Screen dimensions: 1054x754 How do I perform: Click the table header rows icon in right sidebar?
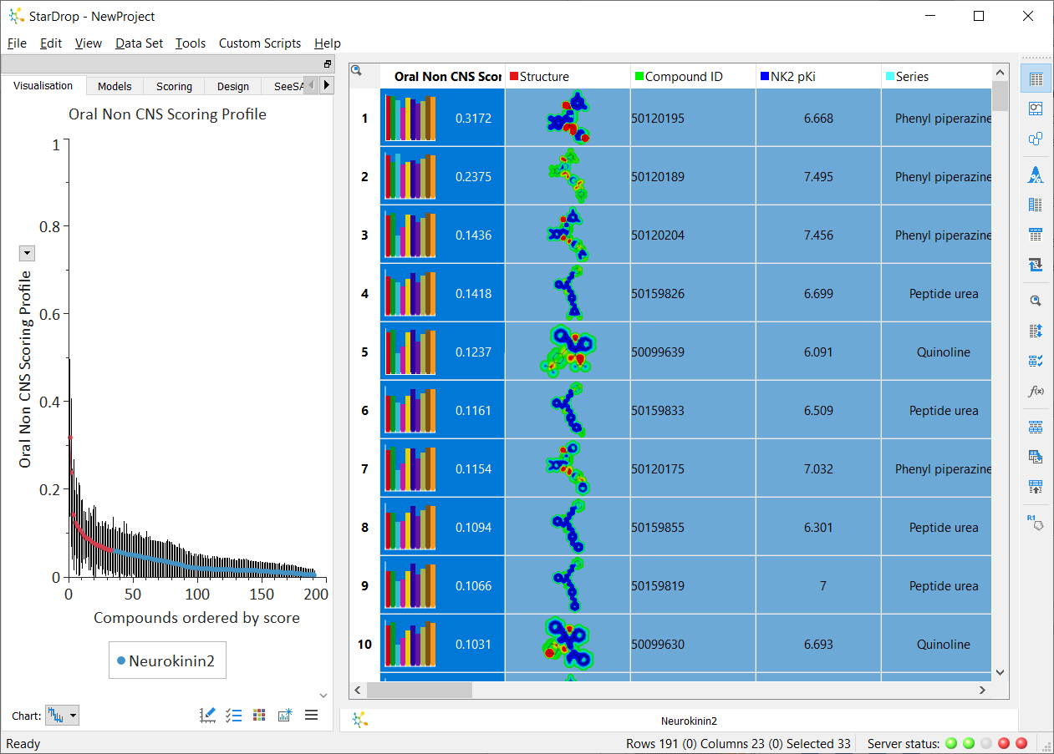1036,235
